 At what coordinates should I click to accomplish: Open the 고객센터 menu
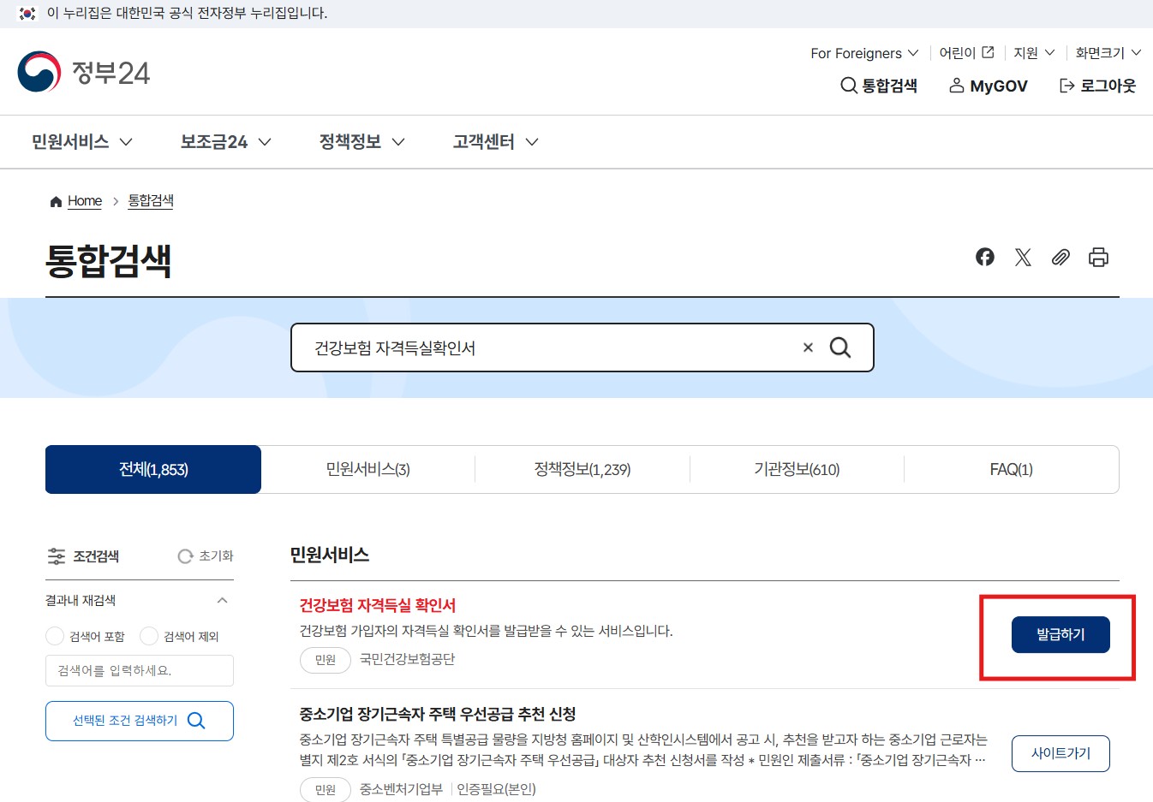[493, 141]
